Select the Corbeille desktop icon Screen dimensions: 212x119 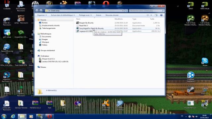click(x=7, y=5)
